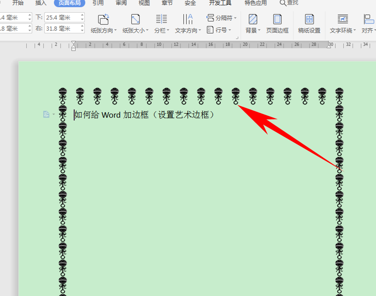Click the document section icon beside the heading

point(46,114)
